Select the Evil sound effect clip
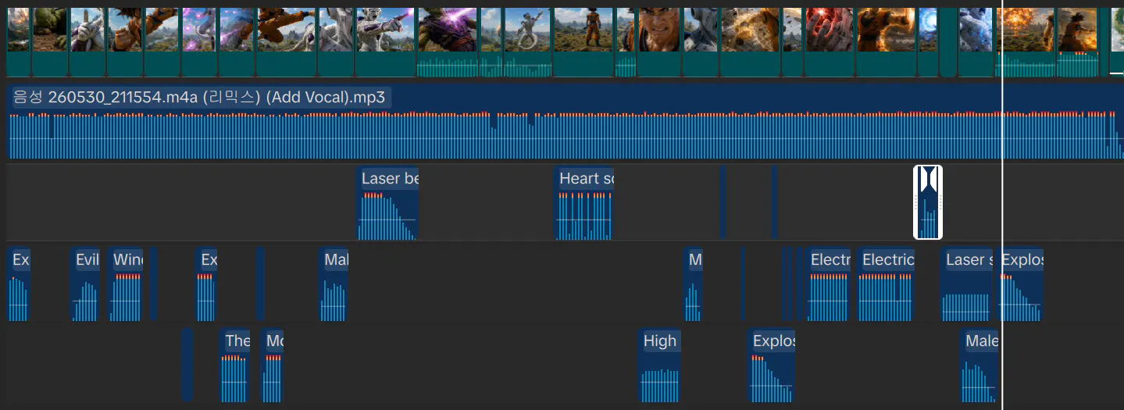 tap(85, 284)
